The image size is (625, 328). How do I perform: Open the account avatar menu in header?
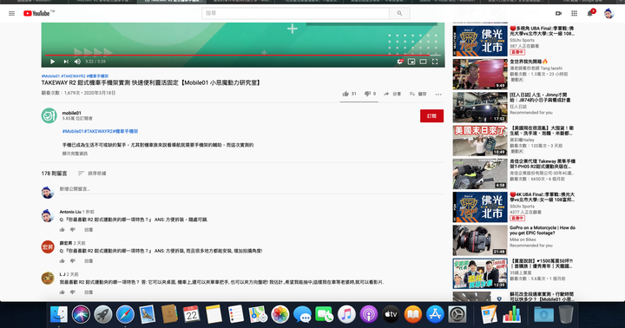pyautogui.click(x=609, y=13)
